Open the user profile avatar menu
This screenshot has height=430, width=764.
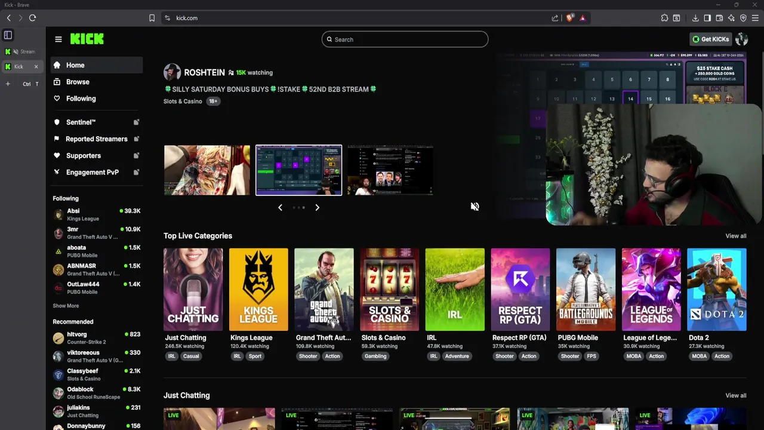(x=741, y=39)
